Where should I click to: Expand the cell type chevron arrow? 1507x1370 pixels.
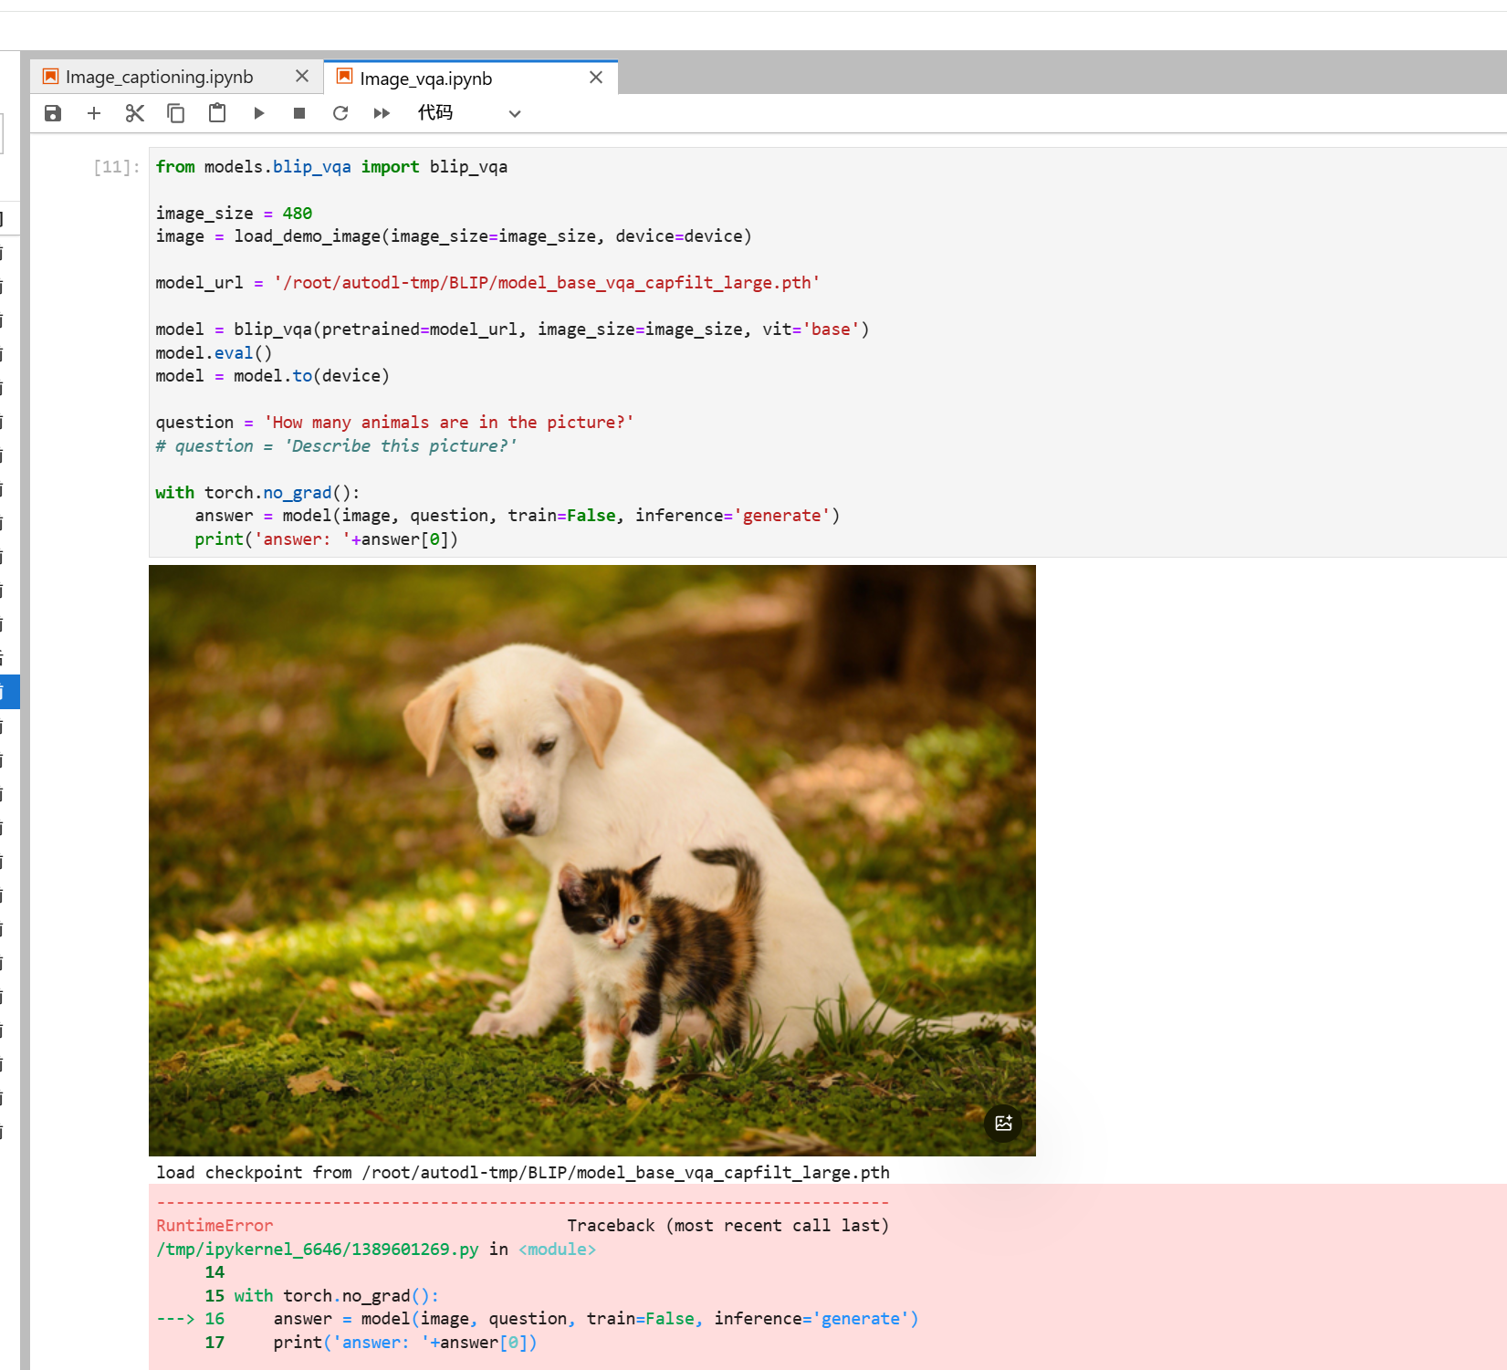(x=515, y=114)
